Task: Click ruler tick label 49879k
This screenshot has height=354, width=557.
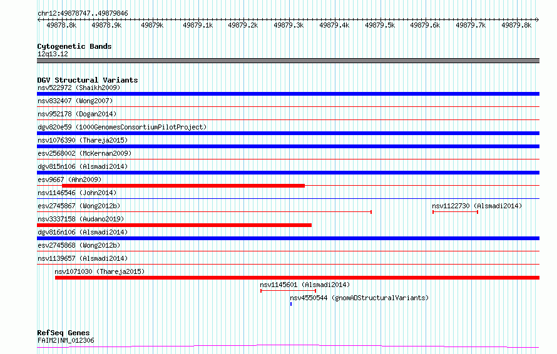Action: click(x=152, y=25)
